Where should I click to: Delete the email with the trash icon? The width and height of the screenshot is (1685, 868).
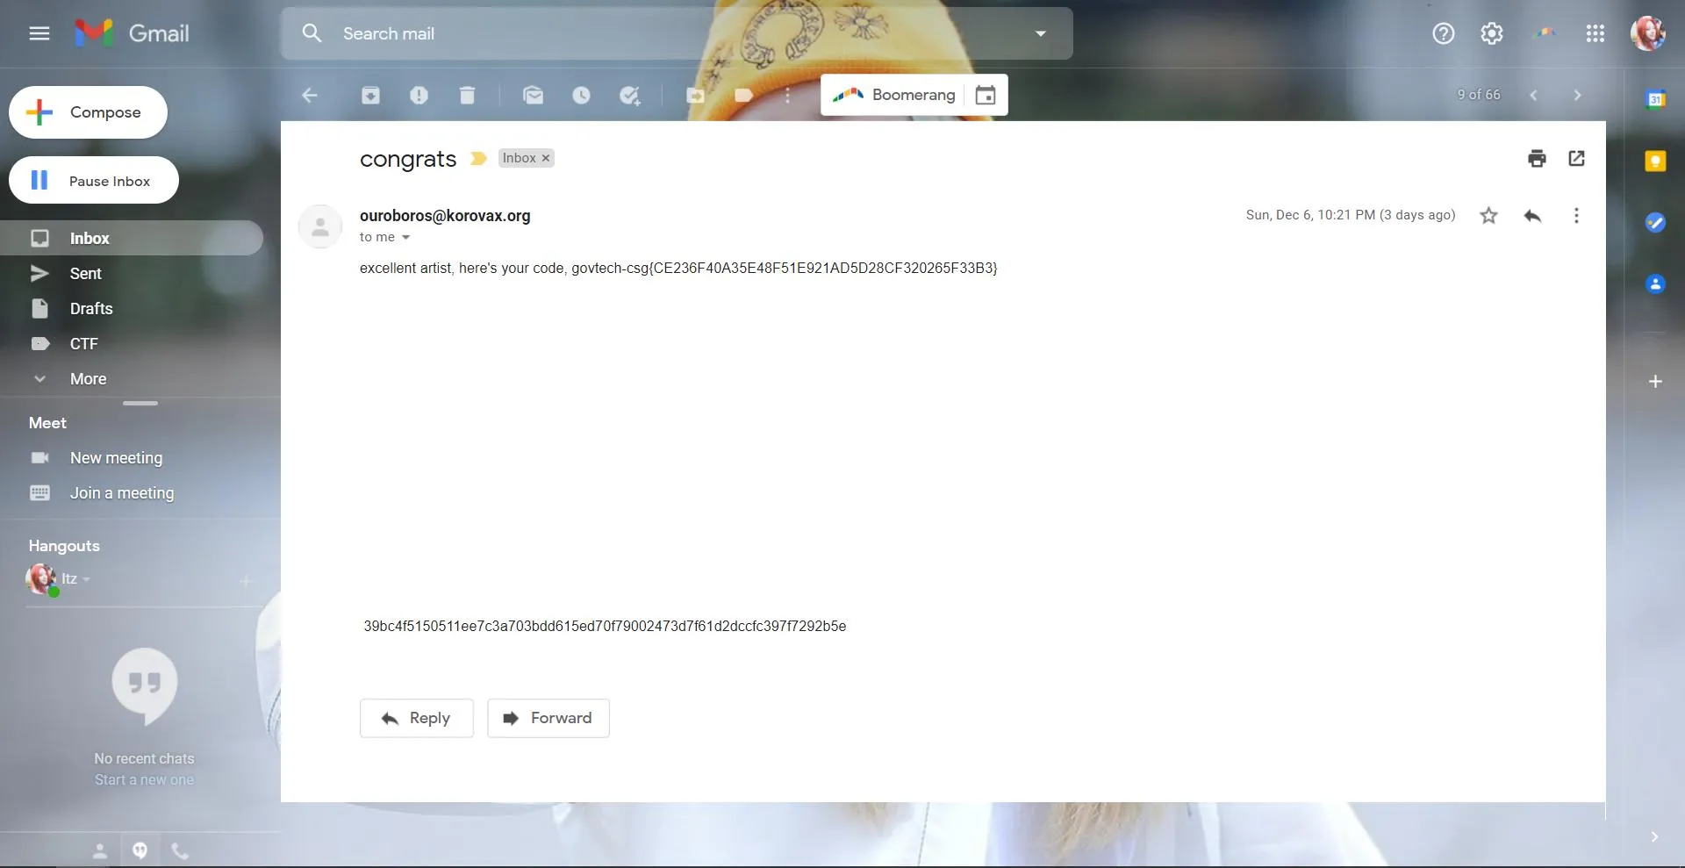pyautogui.click(x=467, y=95)
